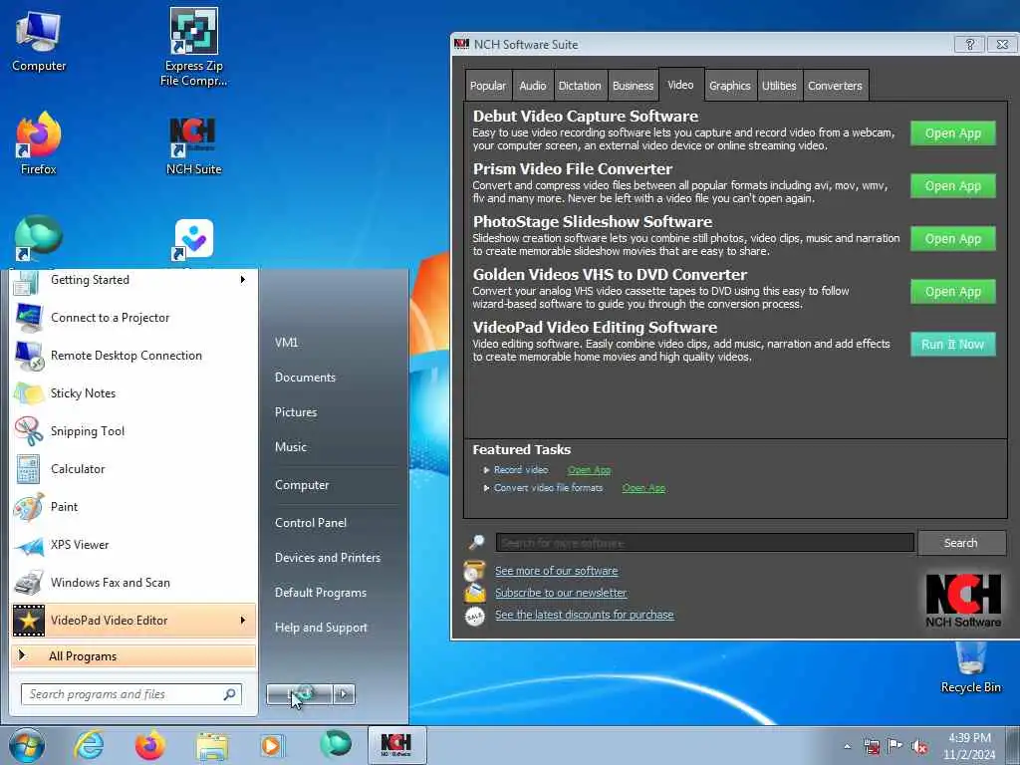Launch Paint from Start menu

pyautogui.click(x=133, y=507)
